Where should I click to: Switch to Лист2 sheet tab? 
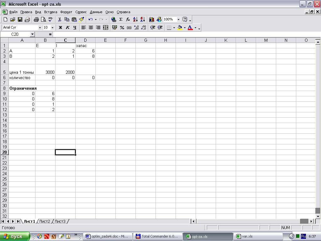tap(45, 221)
